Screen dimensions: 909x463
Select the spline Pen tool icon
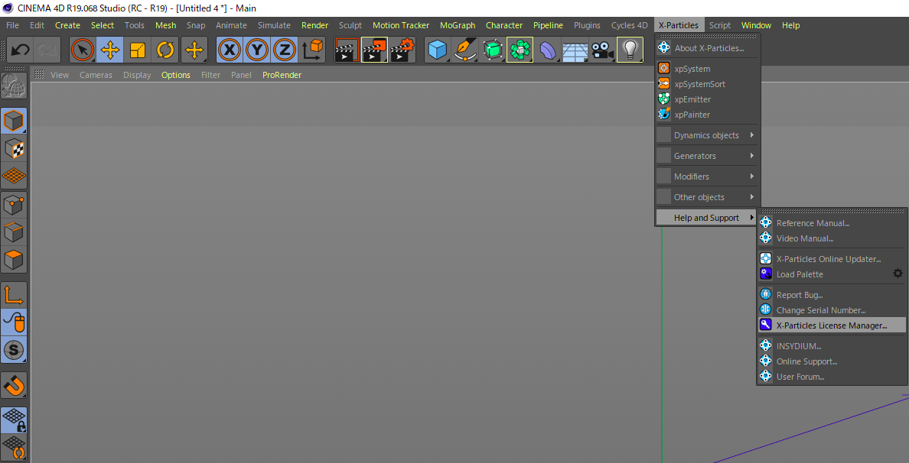coord(465,50)
